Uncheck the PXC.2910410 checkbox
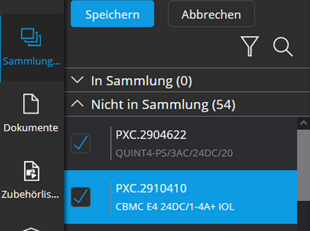Image resolution: width=310 pixels, height=231 pixels. click(81, 197)
